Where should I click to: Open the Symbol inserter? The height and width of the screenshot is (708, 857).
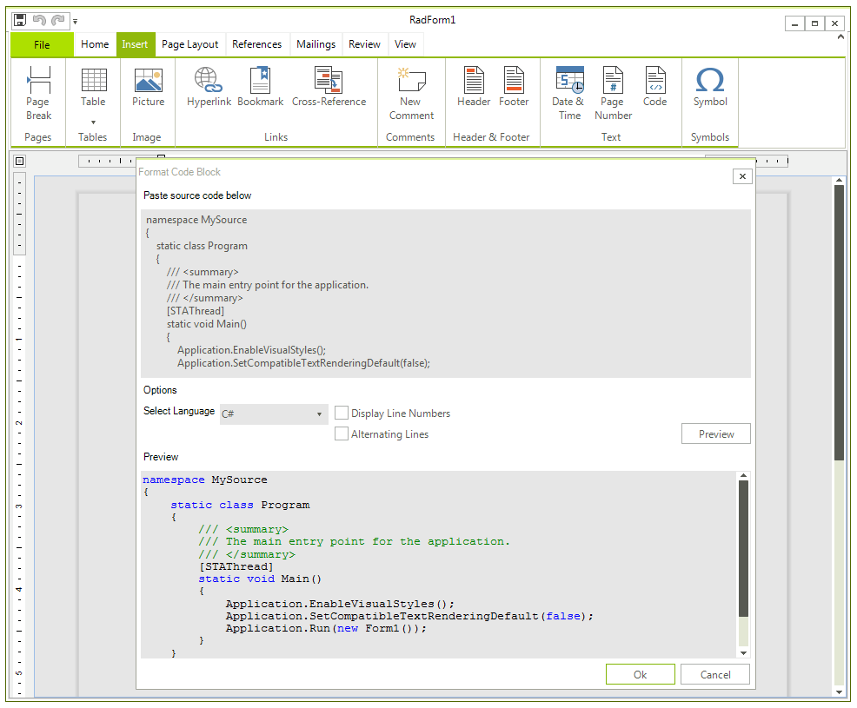click(710, 91)
